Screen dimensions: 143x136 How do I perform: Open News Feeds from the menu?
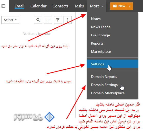coord(113,27)
